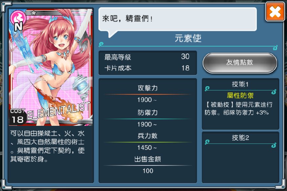Viewport: 287px width, 191px height.
Task: Tap the ELEMENTALIST name banner on card
Action: (x=59, y=111)
